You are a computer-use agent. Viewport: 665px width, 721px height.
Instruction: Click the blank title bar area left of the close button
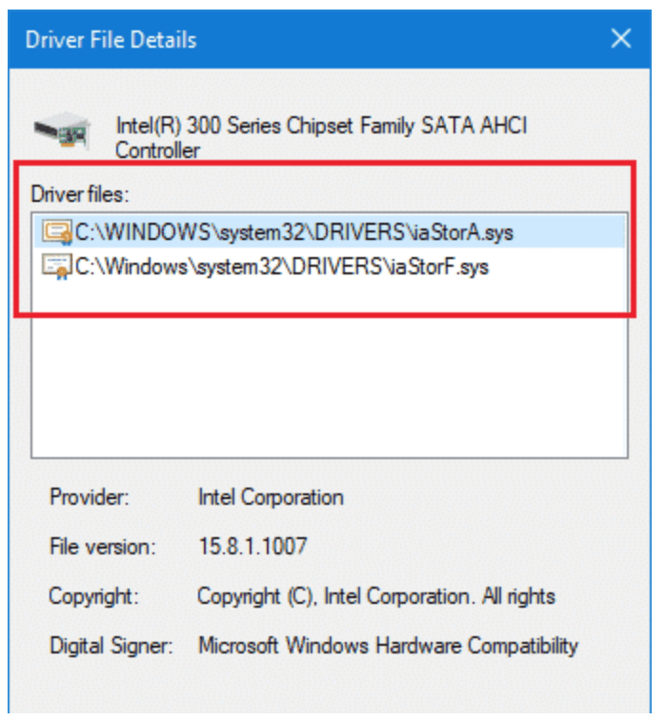(400, 40)
